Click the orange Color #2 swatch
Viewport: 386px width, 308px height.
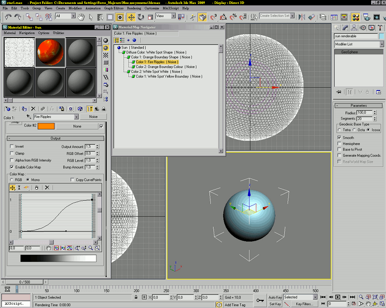coord(46,126)
